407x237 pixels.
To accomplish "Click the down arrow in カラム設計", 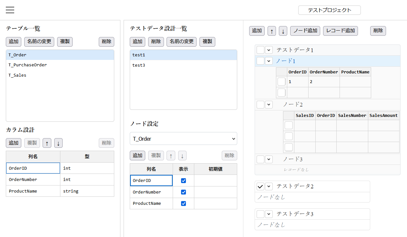I will (x=58, y=143).
